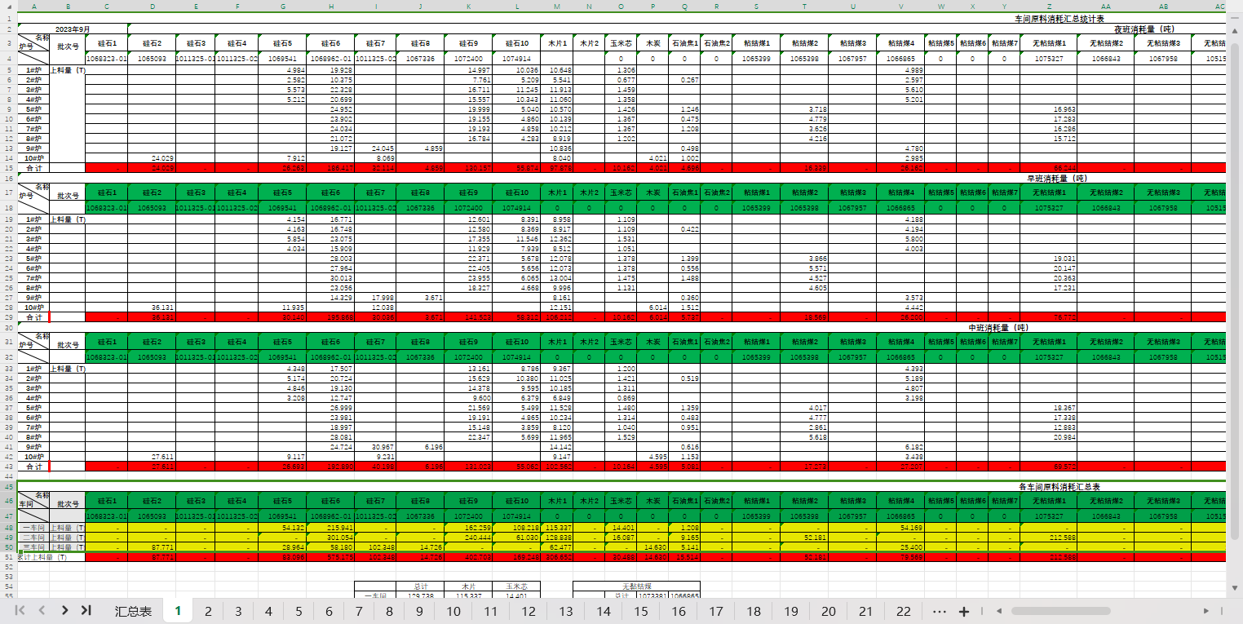Select column Z via its header
Image resolution: width=1243 pixels, height=624 pixels.
[x=1048, y=6]
